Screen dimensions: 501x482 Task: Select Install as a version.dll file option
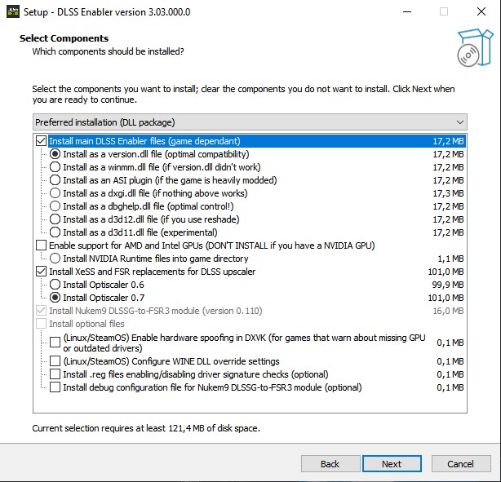[x=55, y=154]
